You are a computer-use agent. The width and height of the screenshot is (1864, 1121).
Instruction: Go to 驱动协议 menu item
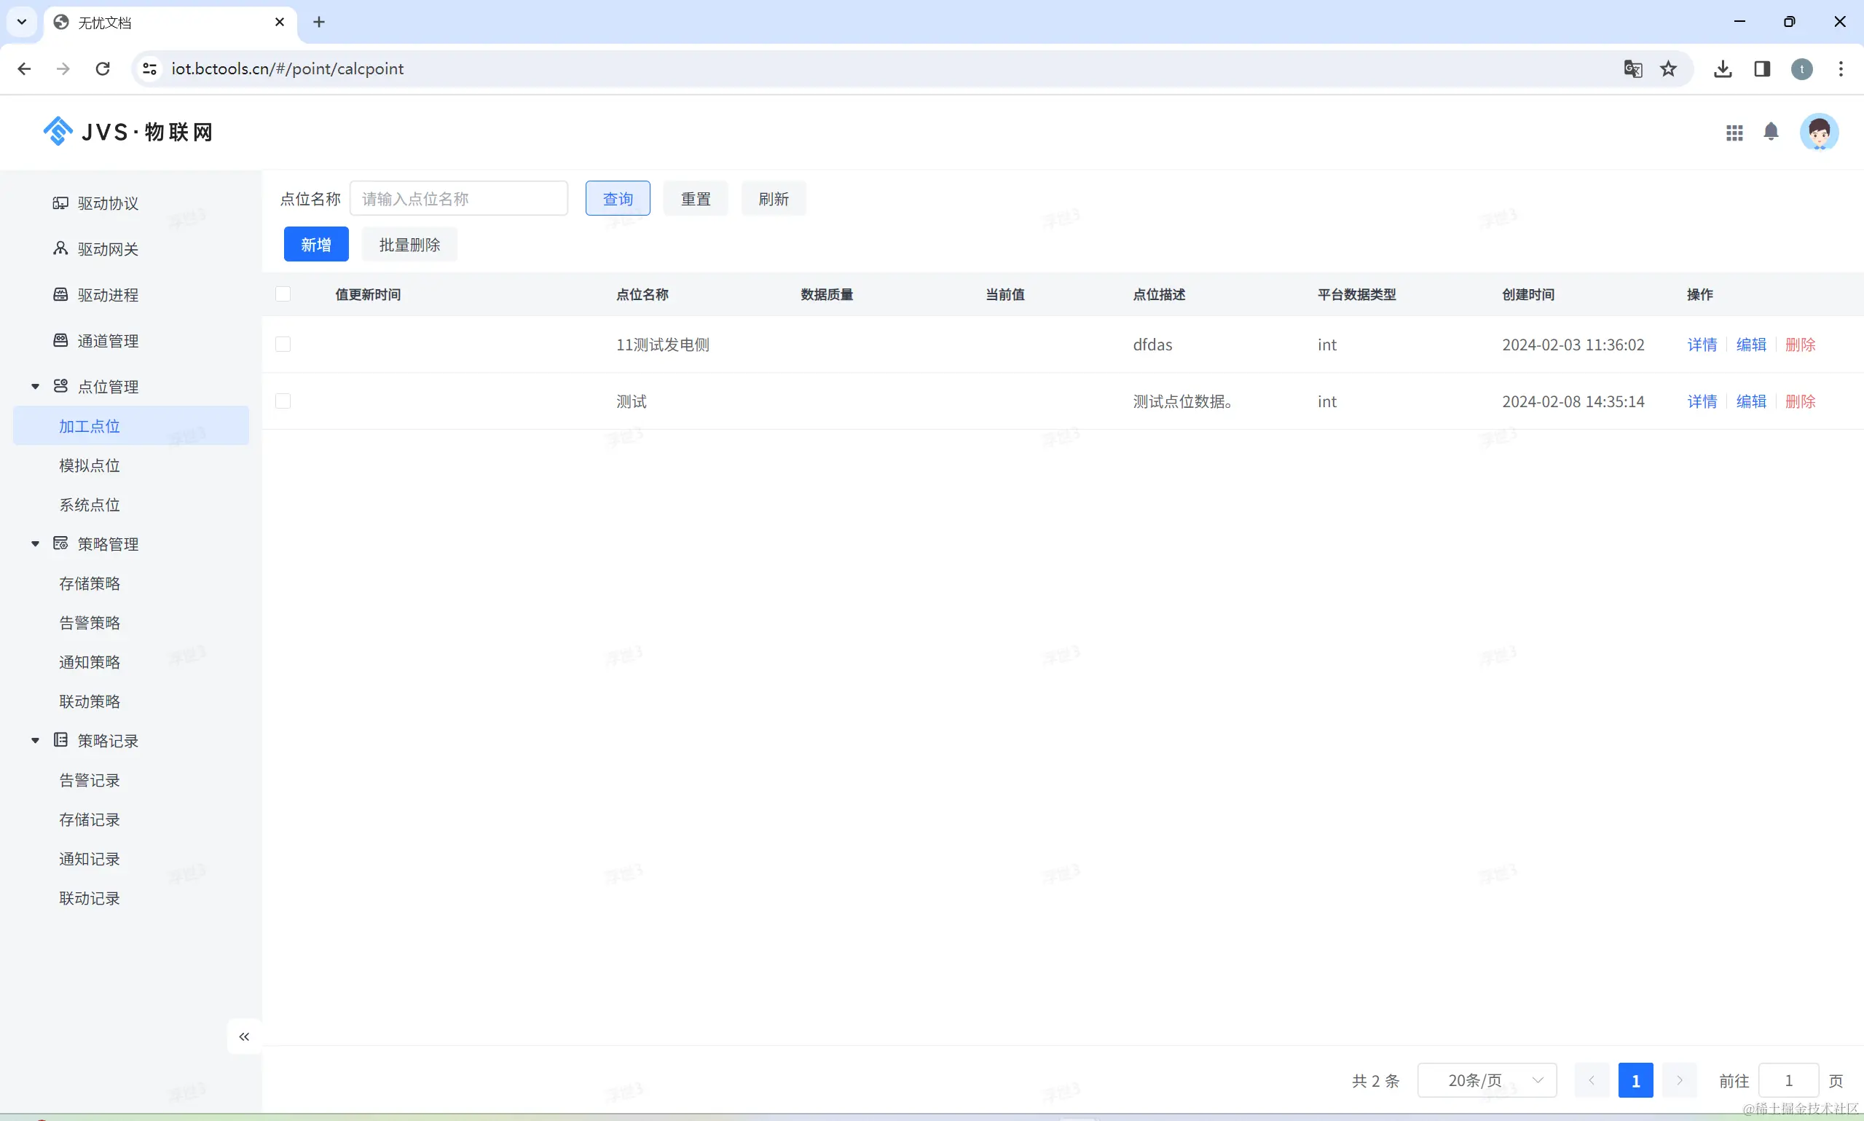pyautogui.click(x=108, y=203)
